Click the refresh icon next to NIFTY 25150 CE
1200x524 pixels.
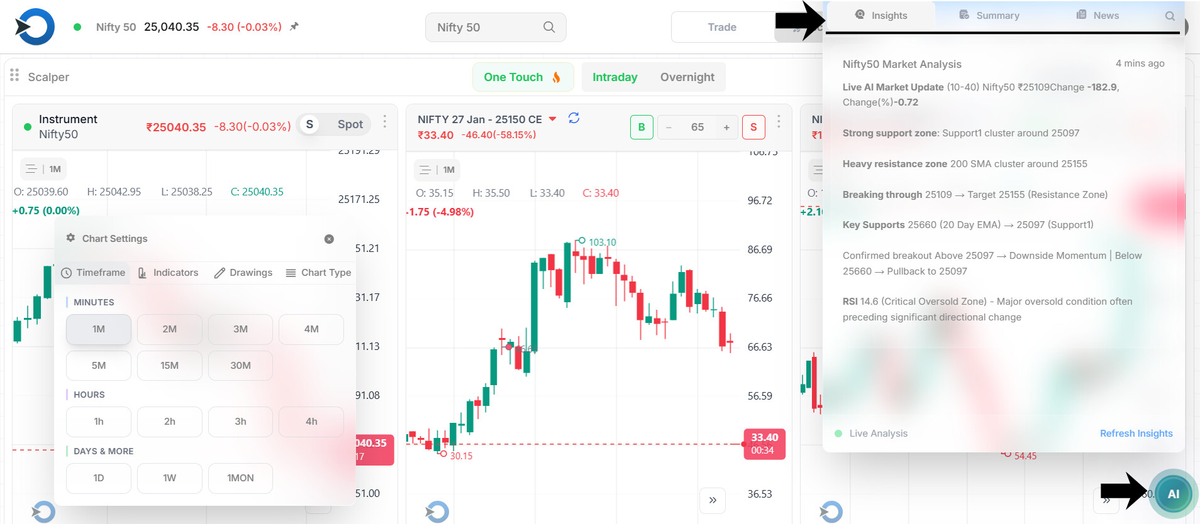(574, 118)
